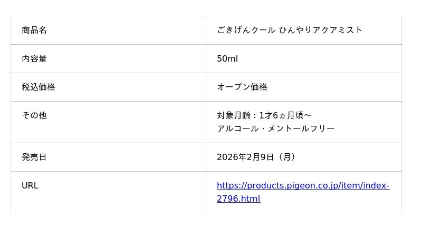Select the 内容量 label cell

tap(34, 58)
